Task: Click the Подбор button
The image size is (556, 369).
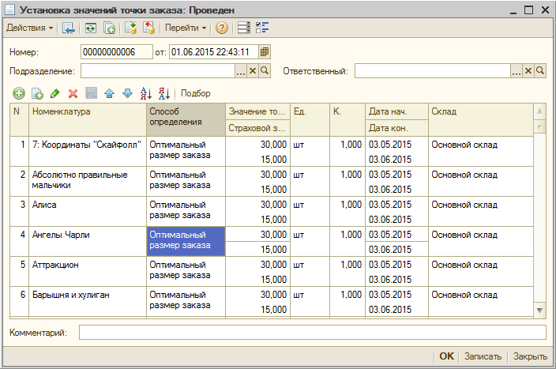Action: [196, 93]
